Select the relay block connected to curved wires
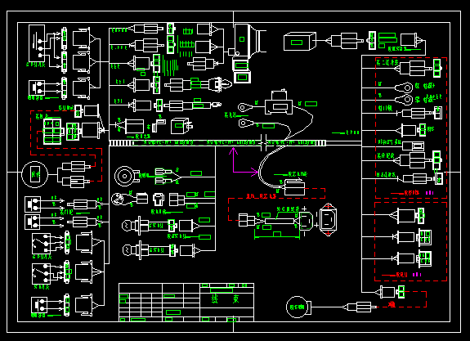Image resolution: width=470 pixels, height=341 pixels. [x=279, y=102]
